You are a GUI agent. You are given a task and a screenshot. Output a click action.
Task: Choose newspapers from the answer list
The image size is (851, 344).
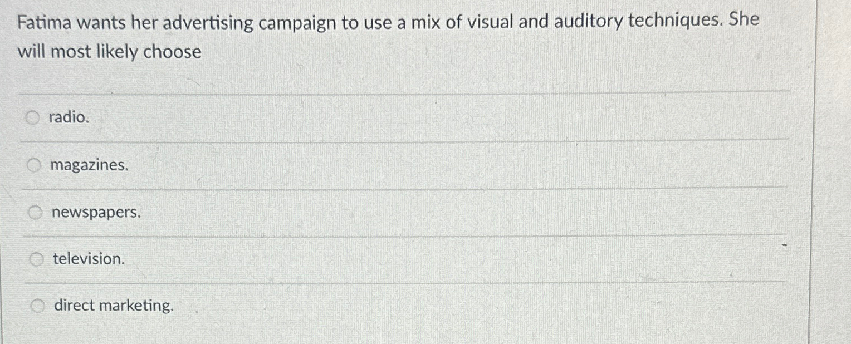click(x=95, y=212)
